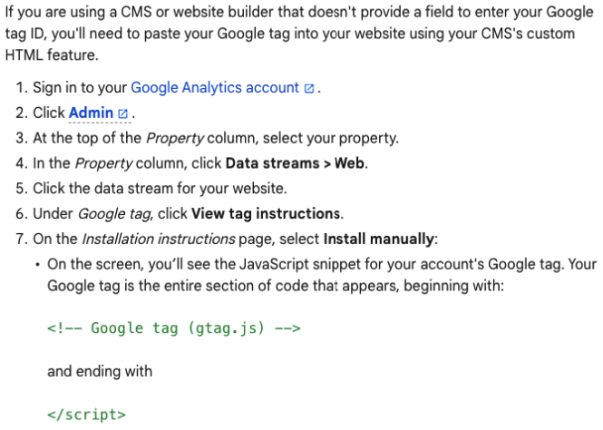Click "Sign in to your" in step 1

[x=80, y=88]
